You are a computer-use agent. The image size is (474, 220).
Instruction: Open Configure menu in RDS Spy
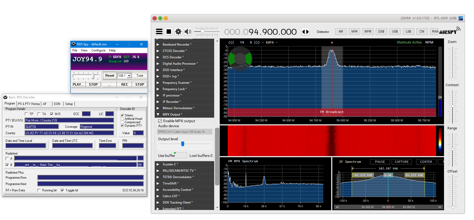98,50
